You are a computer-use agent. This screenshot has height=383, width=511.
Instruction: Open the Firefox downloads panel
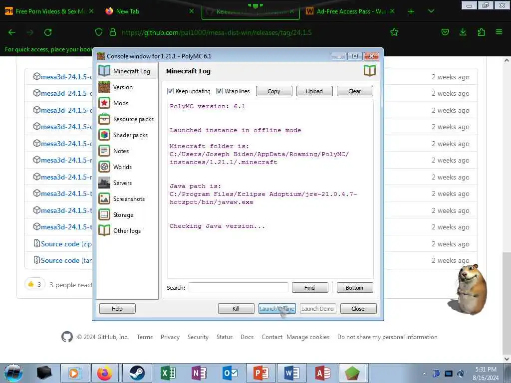pyautogui.click(x=463, y=32)
